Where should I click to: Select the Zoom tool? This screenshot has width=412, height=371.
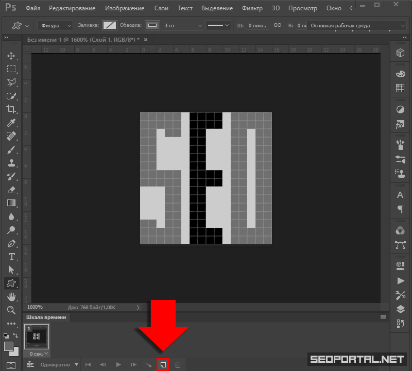[11, 310]
